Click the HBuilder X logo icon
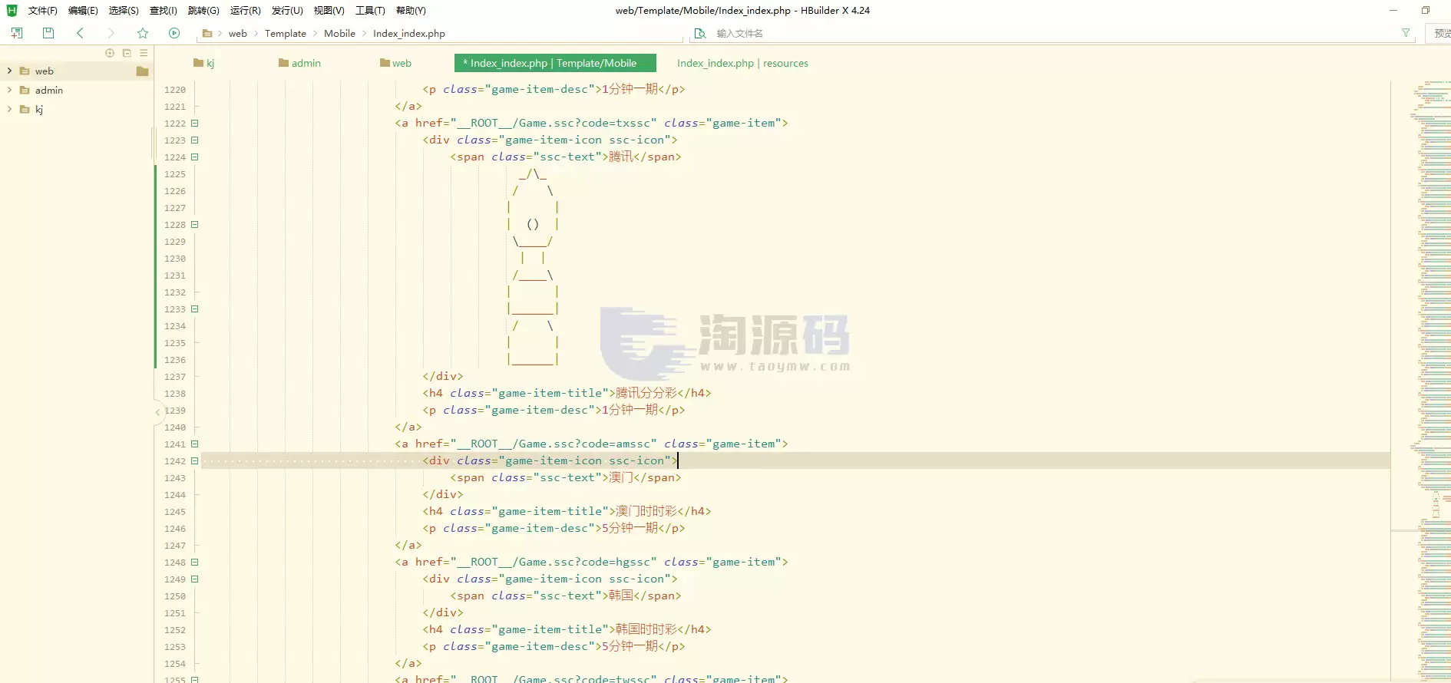The width and height of the screenshot is (1451, 683). point(12,10)
